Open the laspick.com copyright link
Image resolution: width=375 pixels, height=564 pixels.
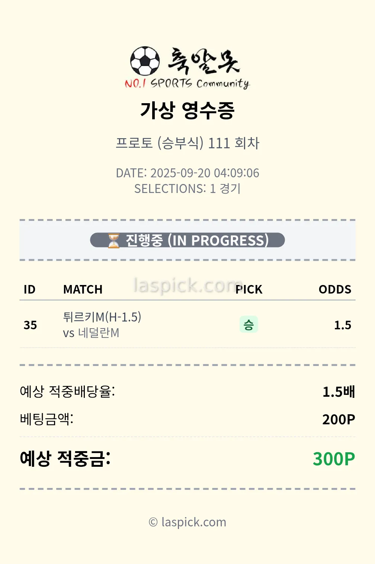(x=187, y=522)
